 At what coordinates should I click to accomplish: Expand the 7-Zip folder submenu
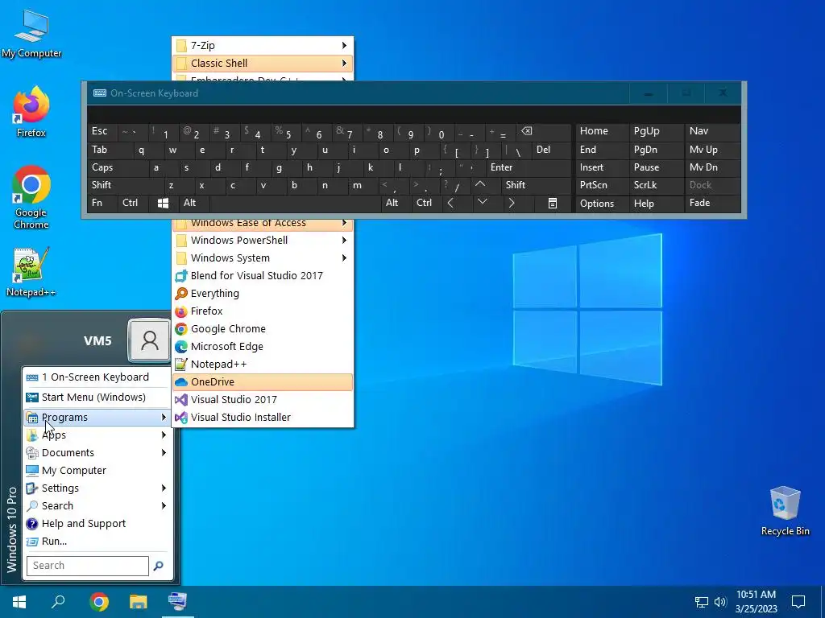point(263,46)
